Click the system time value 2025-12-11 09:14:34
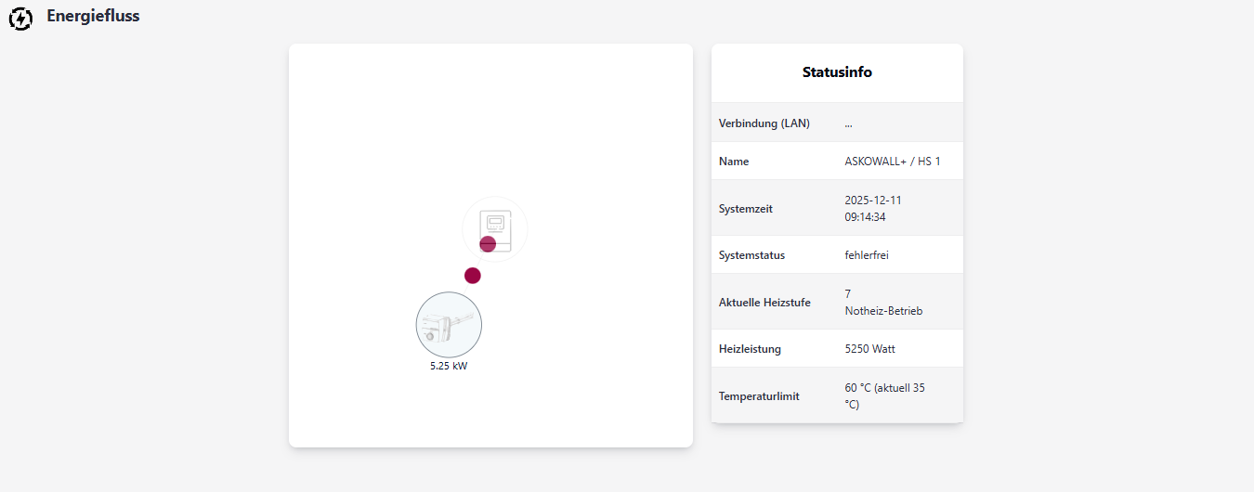 [x=873, y=209]
